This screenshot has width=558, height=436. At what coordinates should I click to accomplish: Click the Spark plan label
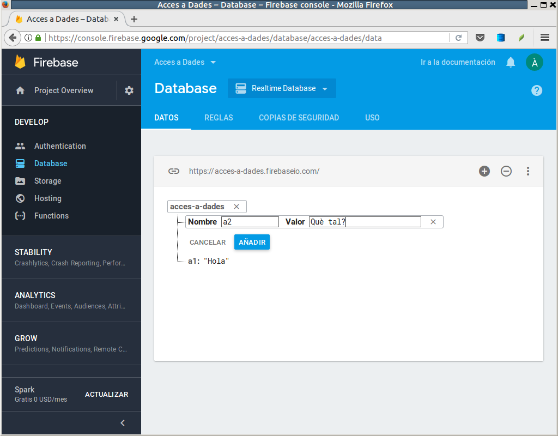tap(25, 390)
